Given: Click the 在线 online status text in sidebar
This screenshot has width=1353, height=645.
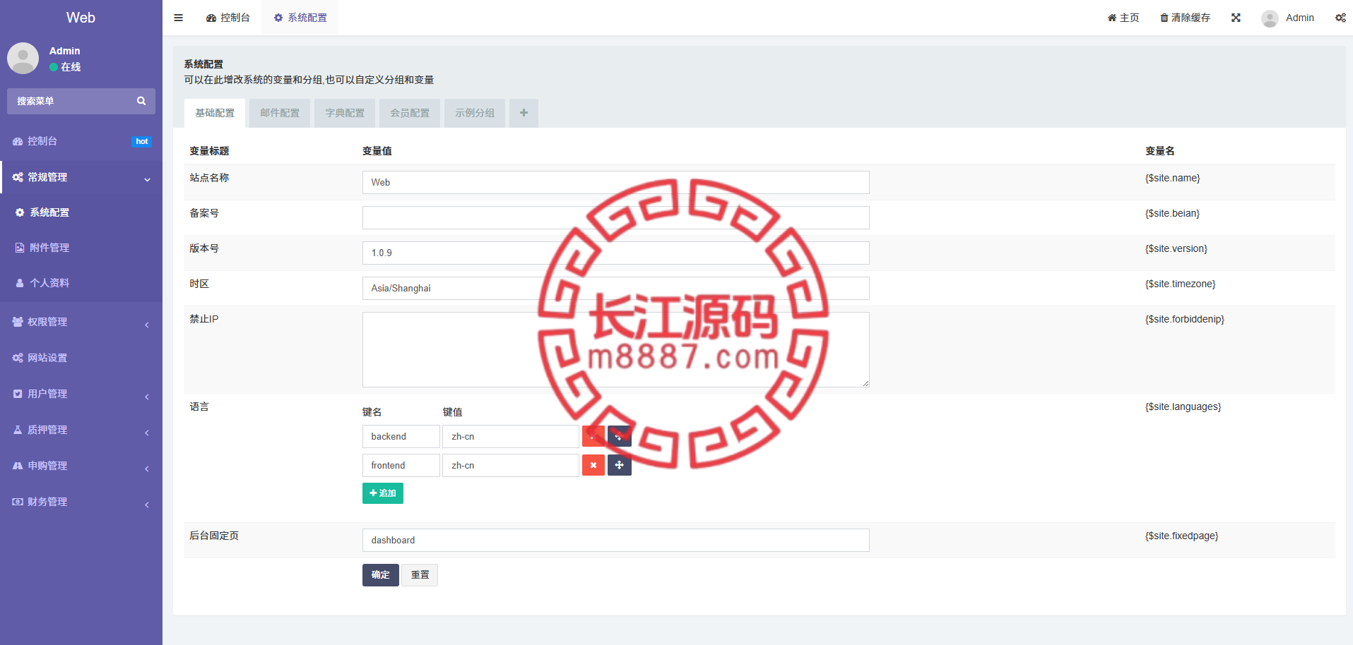Looking at the screenshot, I should click(x=71, y=67).
